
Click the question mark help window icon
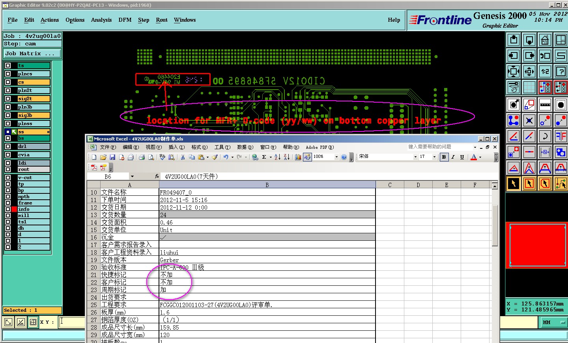pyautogui.click(x=561, y=71)
